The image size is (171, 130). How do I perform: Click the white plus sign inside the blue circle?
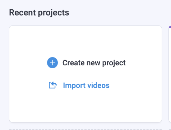click(x=52, y=63)
